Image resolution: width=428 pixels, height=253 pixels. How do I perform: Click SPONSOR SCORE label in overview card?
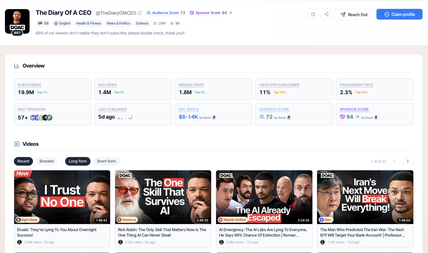[x=354, y=110]
